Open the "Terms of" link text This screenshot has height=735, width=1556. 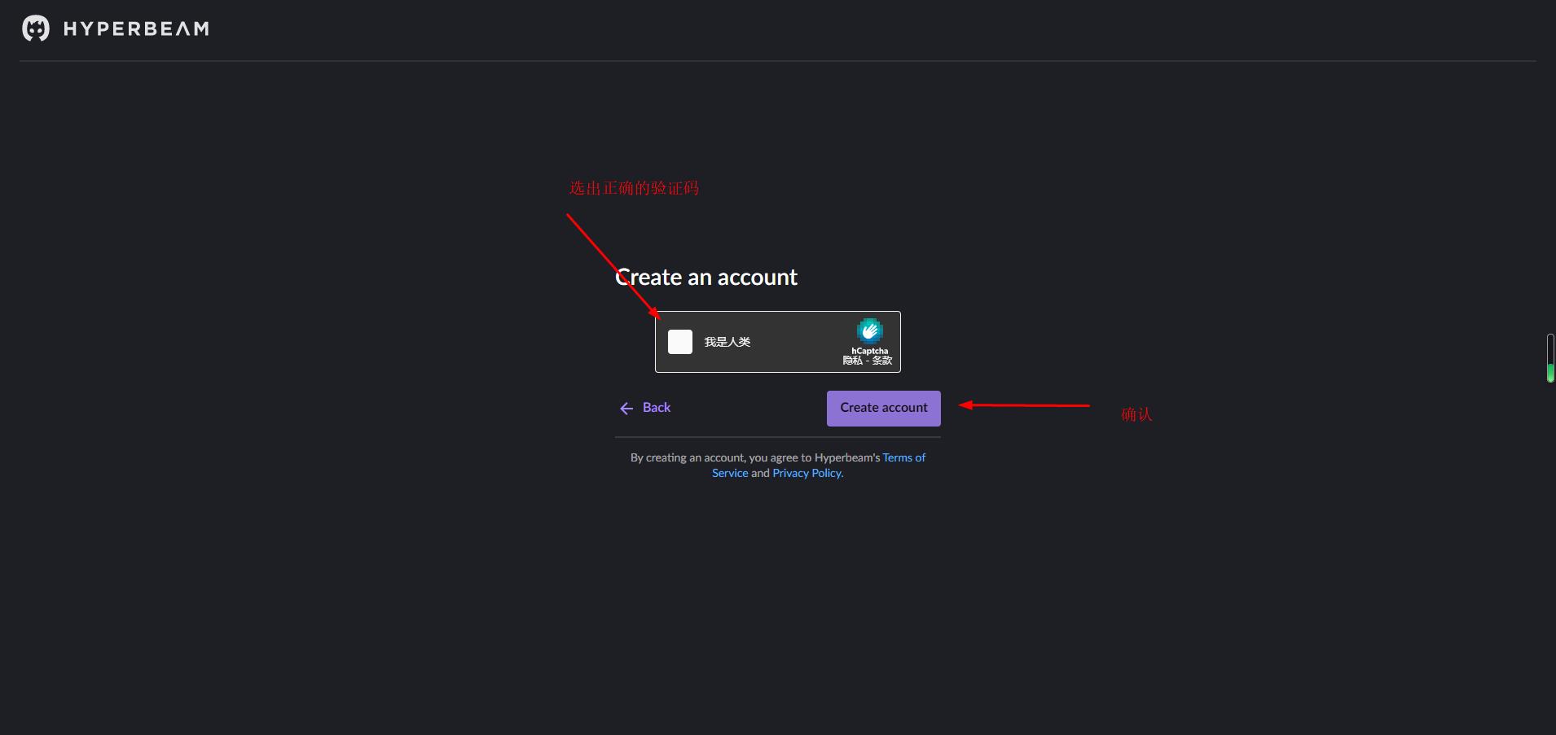(903, 457)
